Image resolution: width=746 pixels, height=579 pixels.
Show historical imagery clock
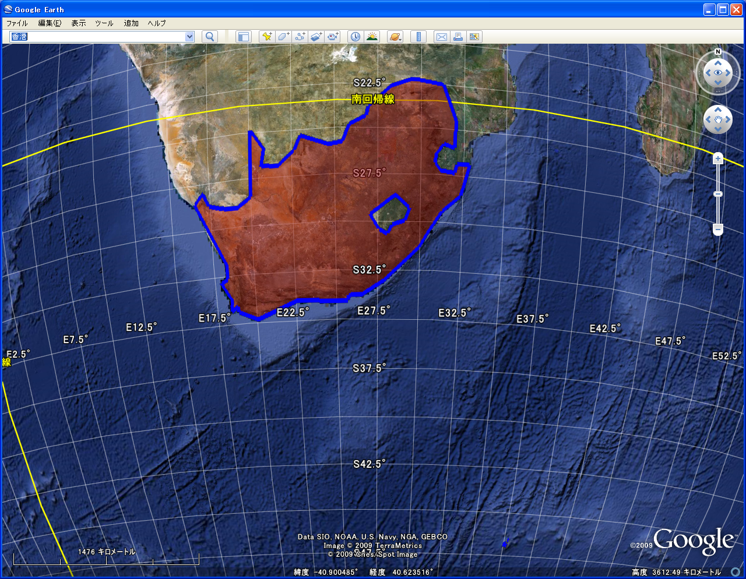coord(355,37)
